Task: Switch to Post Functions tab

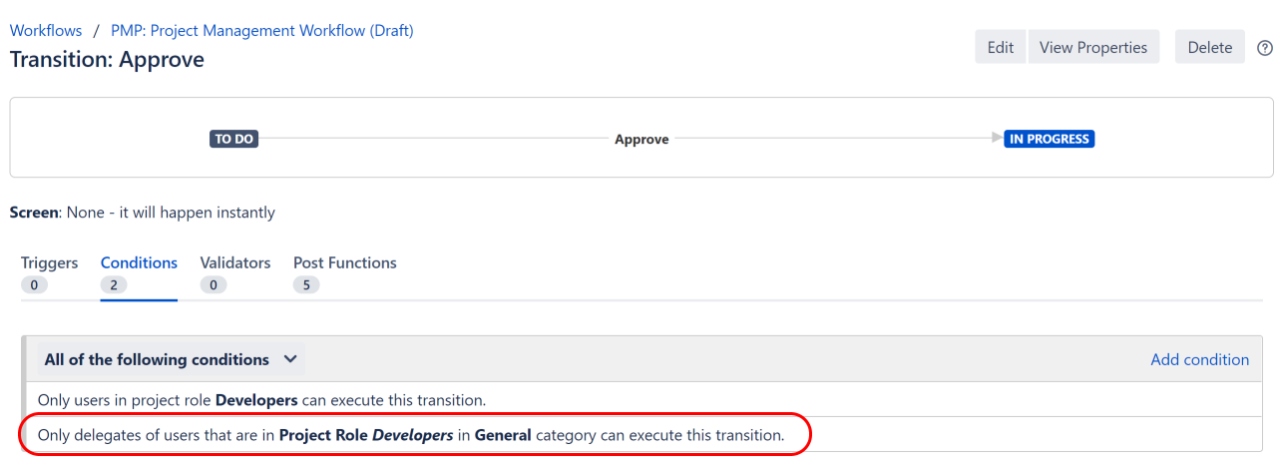Action: (344, 263)
